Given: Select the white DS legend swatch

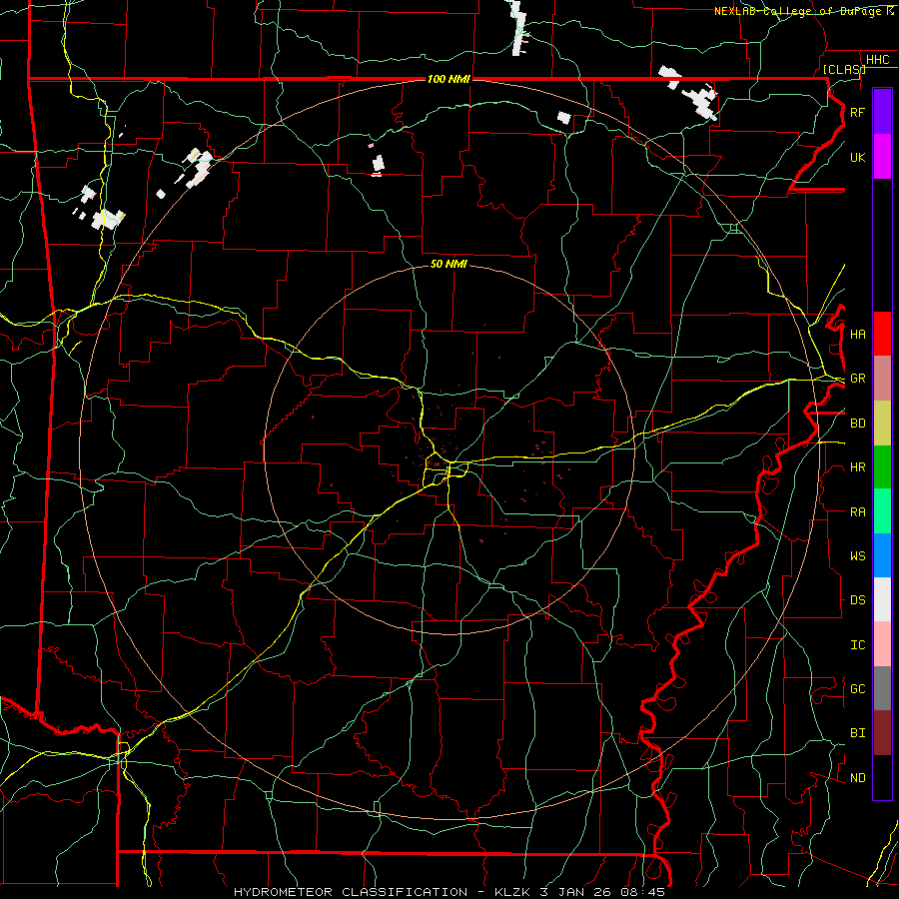Looking at the screenshot, I should click(882, 599).
